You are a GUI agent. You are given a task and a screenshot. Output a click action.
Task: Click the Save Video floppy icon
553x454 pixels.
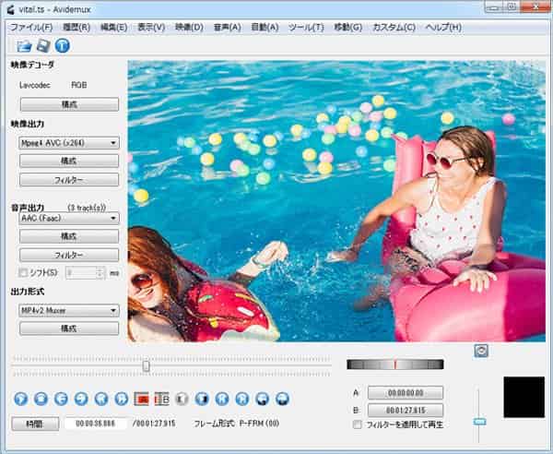(x=43, y=46)
